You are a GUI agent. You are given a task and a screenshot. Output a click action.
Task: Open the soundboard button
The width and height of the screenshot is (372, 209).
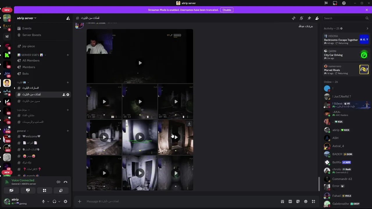click(x=61, y=190)
